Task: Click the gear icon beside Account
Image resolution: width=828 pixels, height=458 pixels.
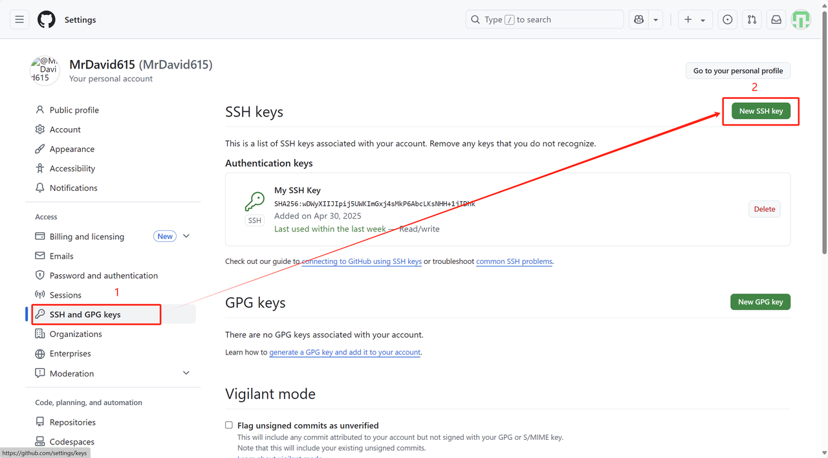Action: tap(40, 129)
